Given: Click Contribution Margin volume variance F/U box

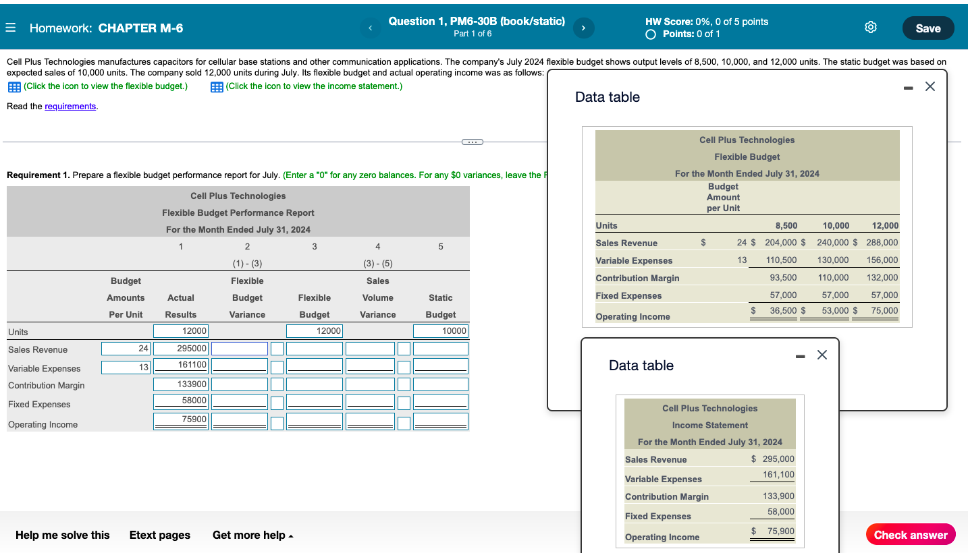Looking at the screenshot, I should point(404,384).
